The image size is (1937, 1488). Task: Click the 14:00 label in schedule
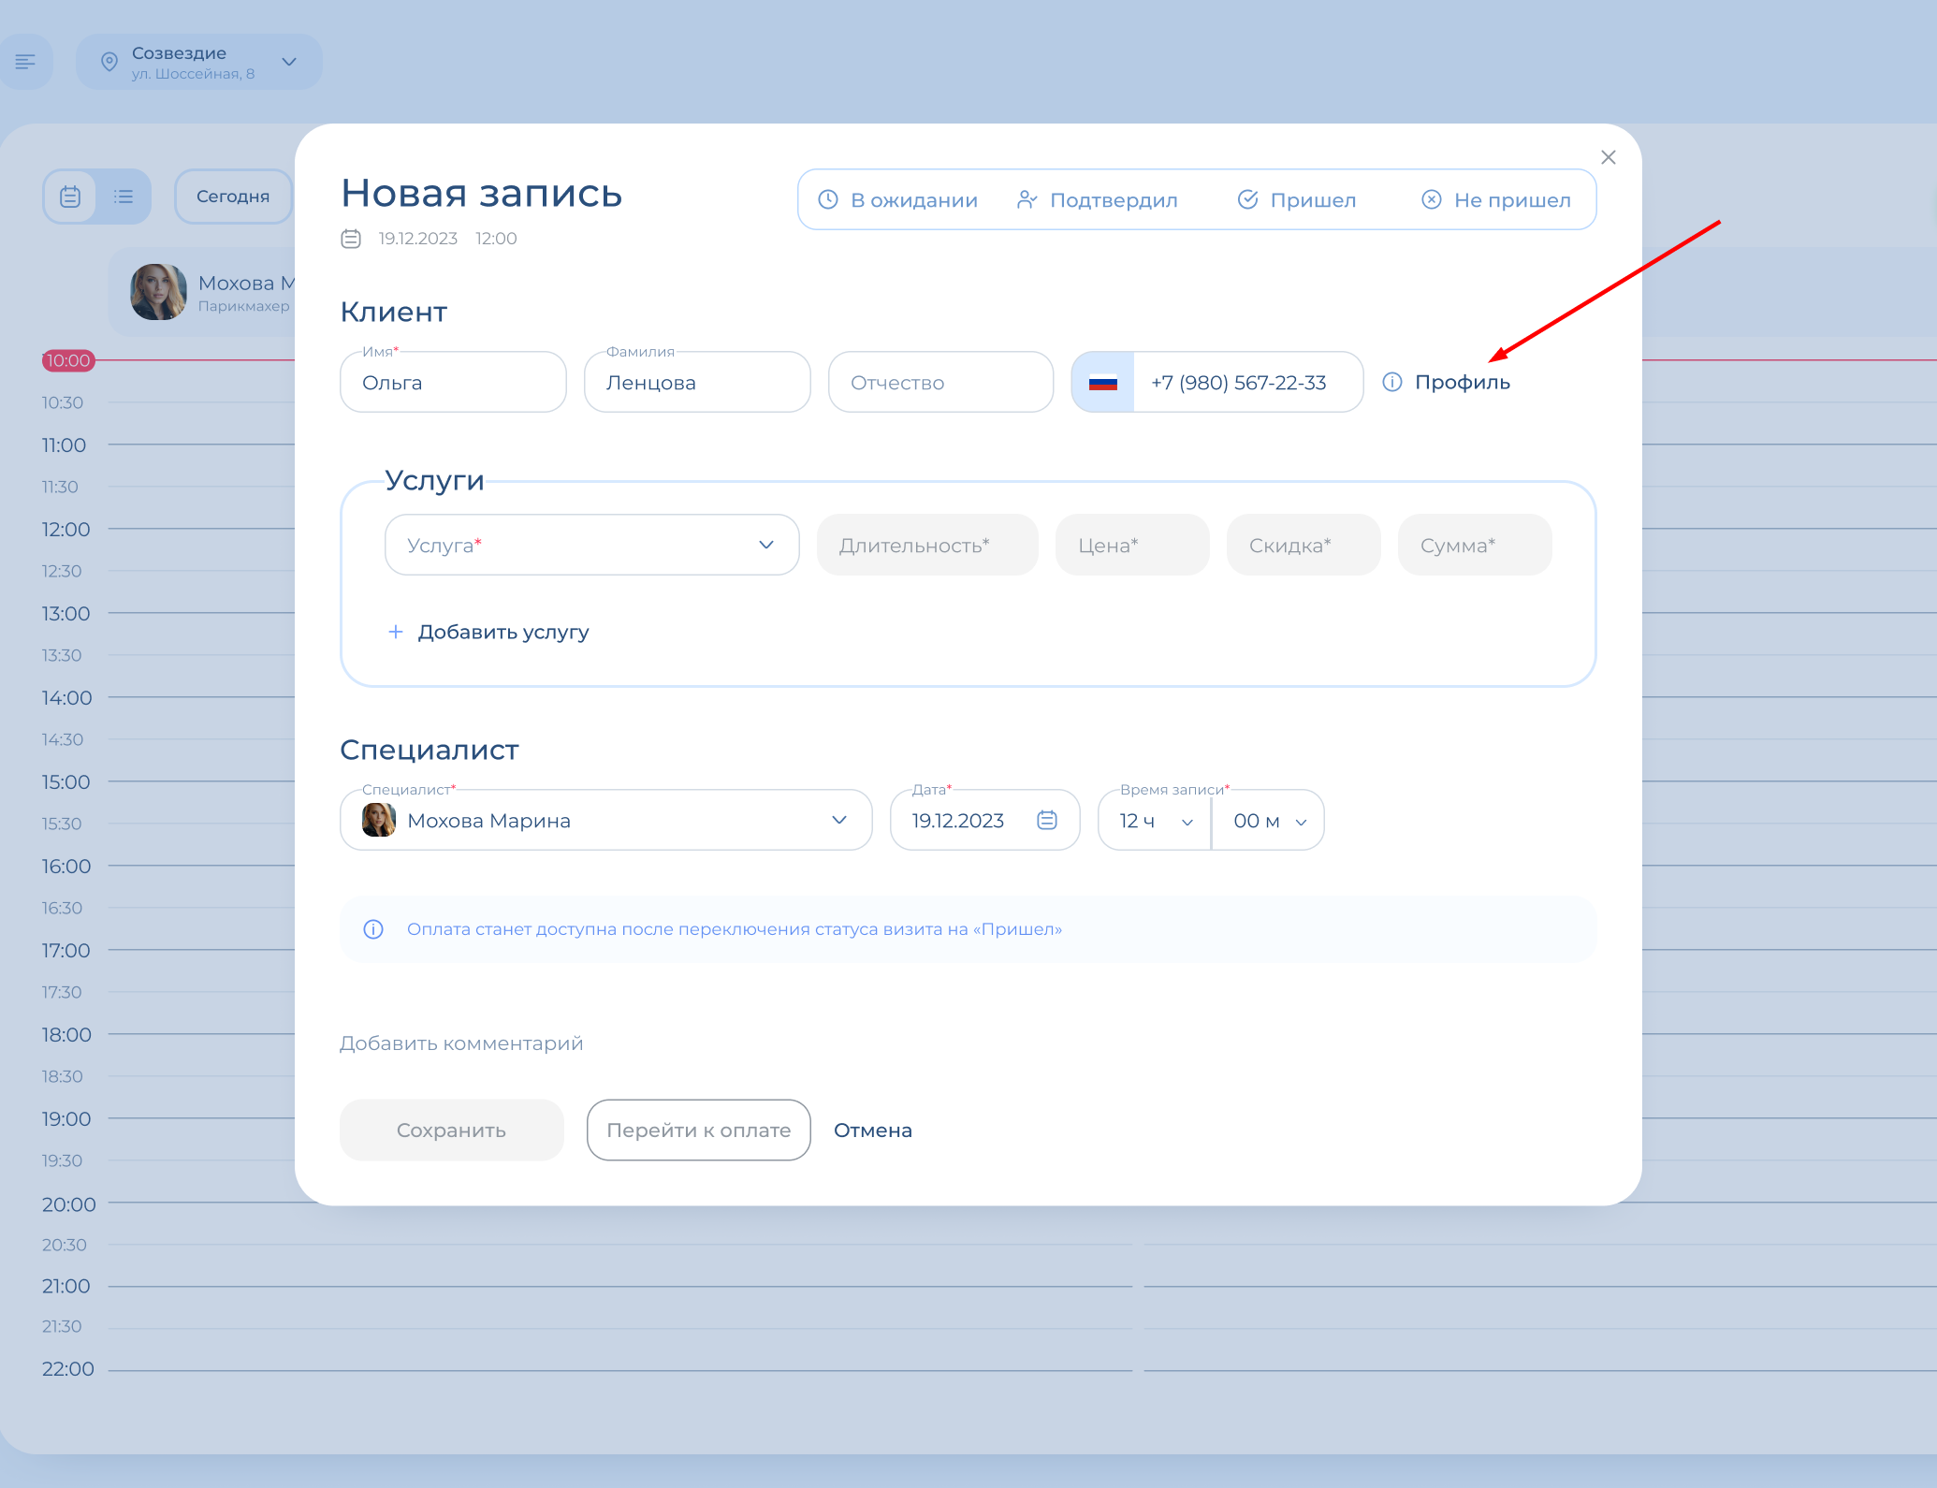click(x=66, y=698)
